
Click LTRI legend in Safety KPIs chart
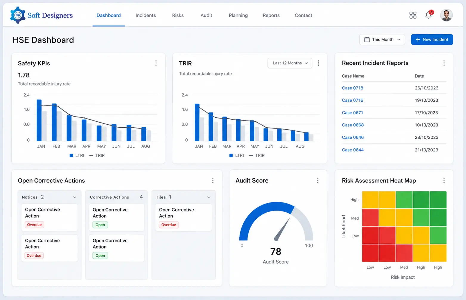click(x=77, y=155)
